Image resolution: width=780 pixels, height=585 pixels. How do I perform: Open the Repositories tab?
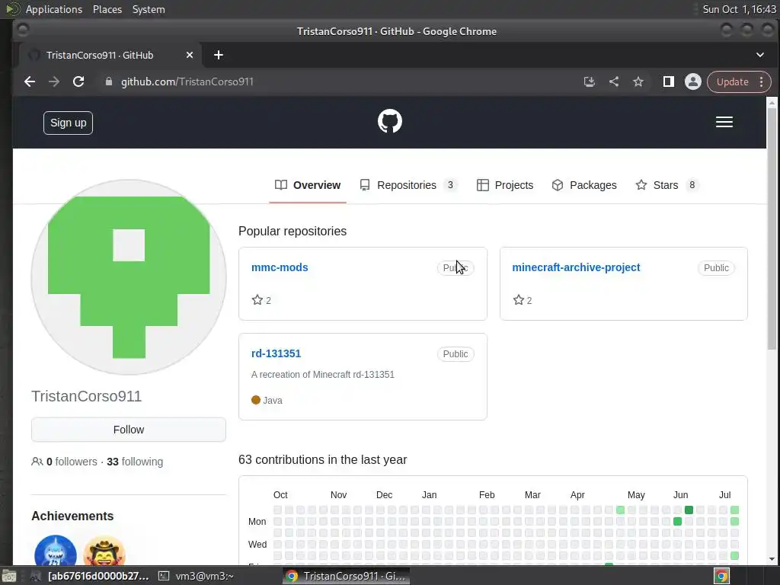[408, 185]
